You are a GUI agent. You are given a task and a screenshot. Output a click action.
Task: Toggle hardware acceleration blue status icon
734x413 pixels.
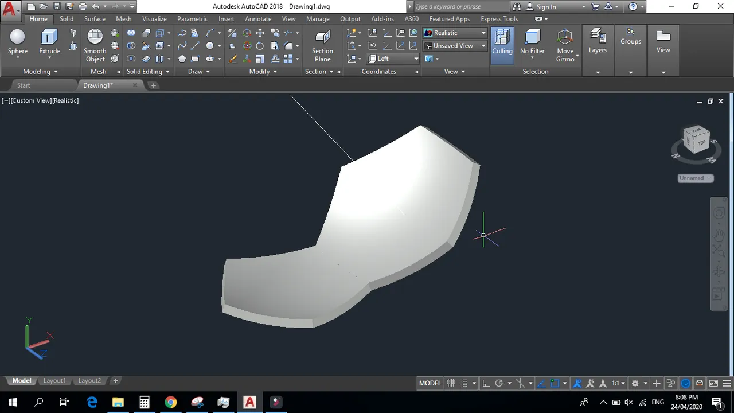[x=686, y=383]
